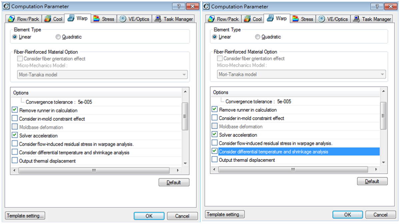
Task: Click the left window's title bar app icon
Action: pos(6,6)
